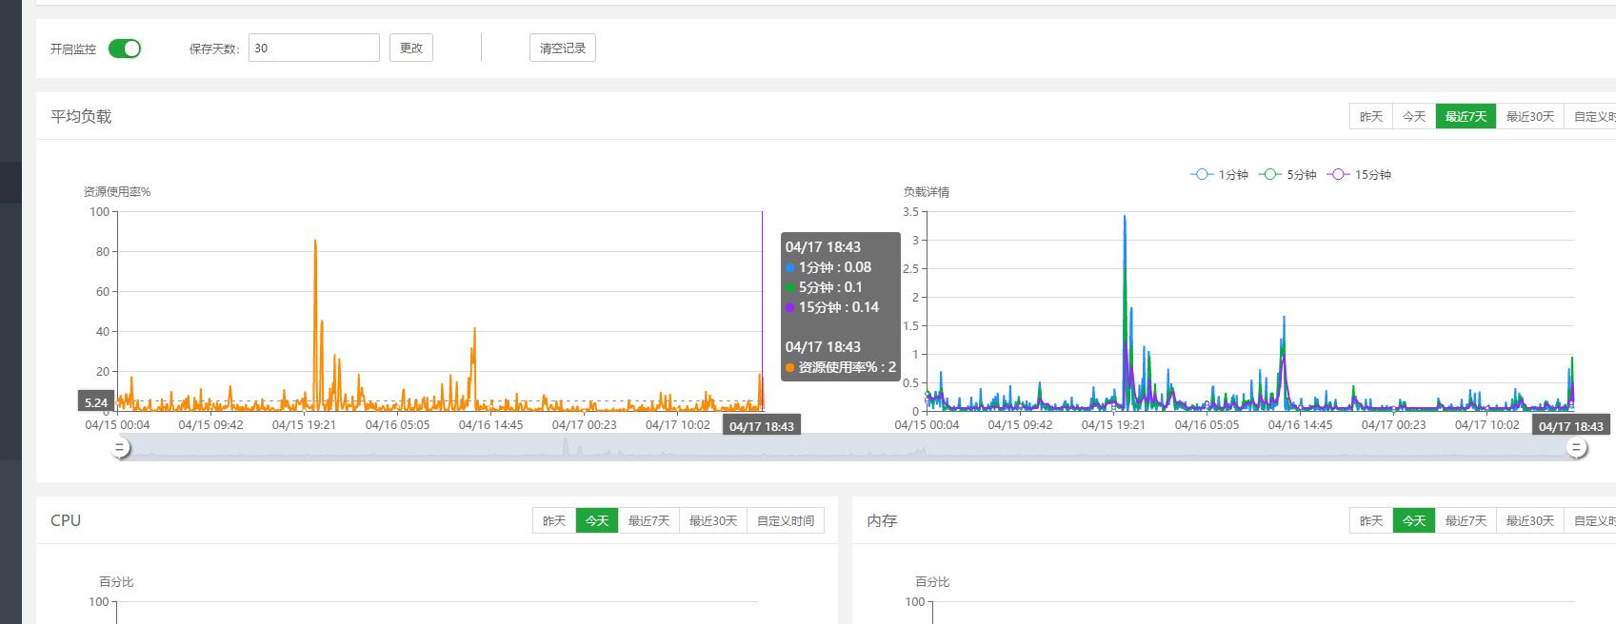Select 昨天 in the 平均负载 panel
This screenshot has height=624, width=1616.
click(1370, 116)
